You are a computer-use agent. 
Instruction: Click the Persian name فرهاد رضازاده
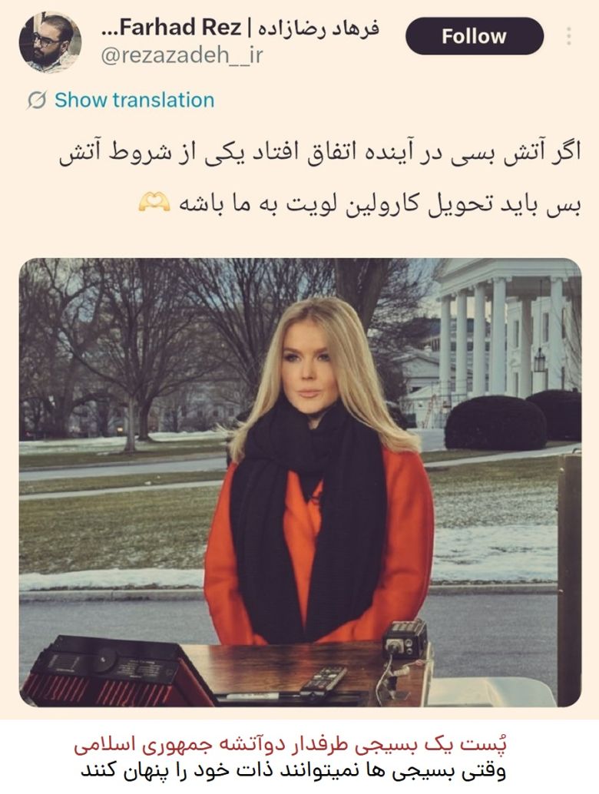pyautogui.click(x=319, y=28)
